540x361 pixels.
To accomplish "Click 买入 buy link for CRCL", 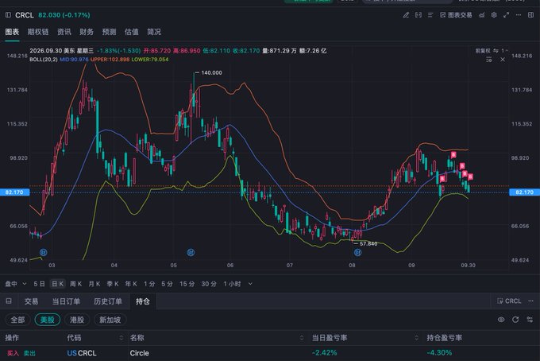I will (x=13, y=353).
